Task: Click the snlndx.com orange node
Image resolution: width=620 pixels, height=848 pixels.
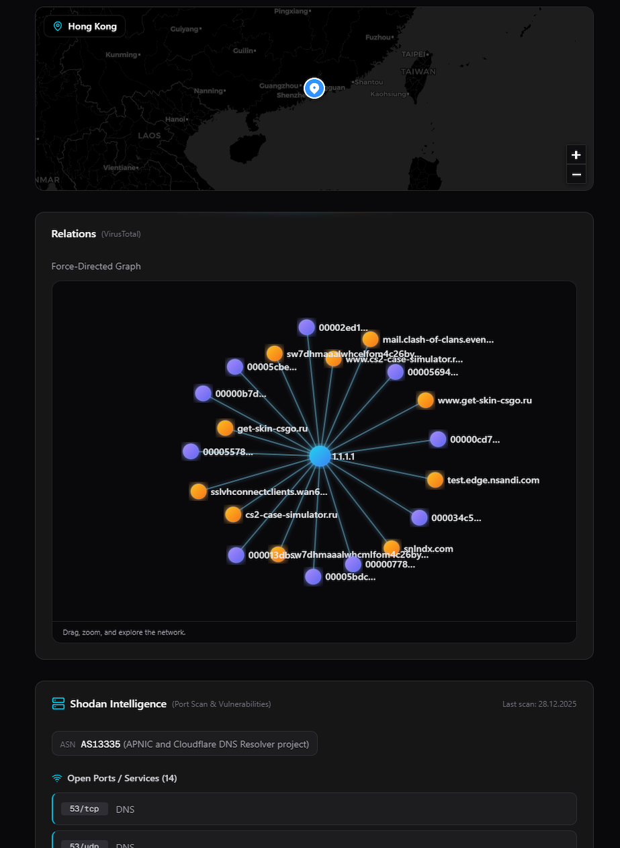Action: click(392, 547)
